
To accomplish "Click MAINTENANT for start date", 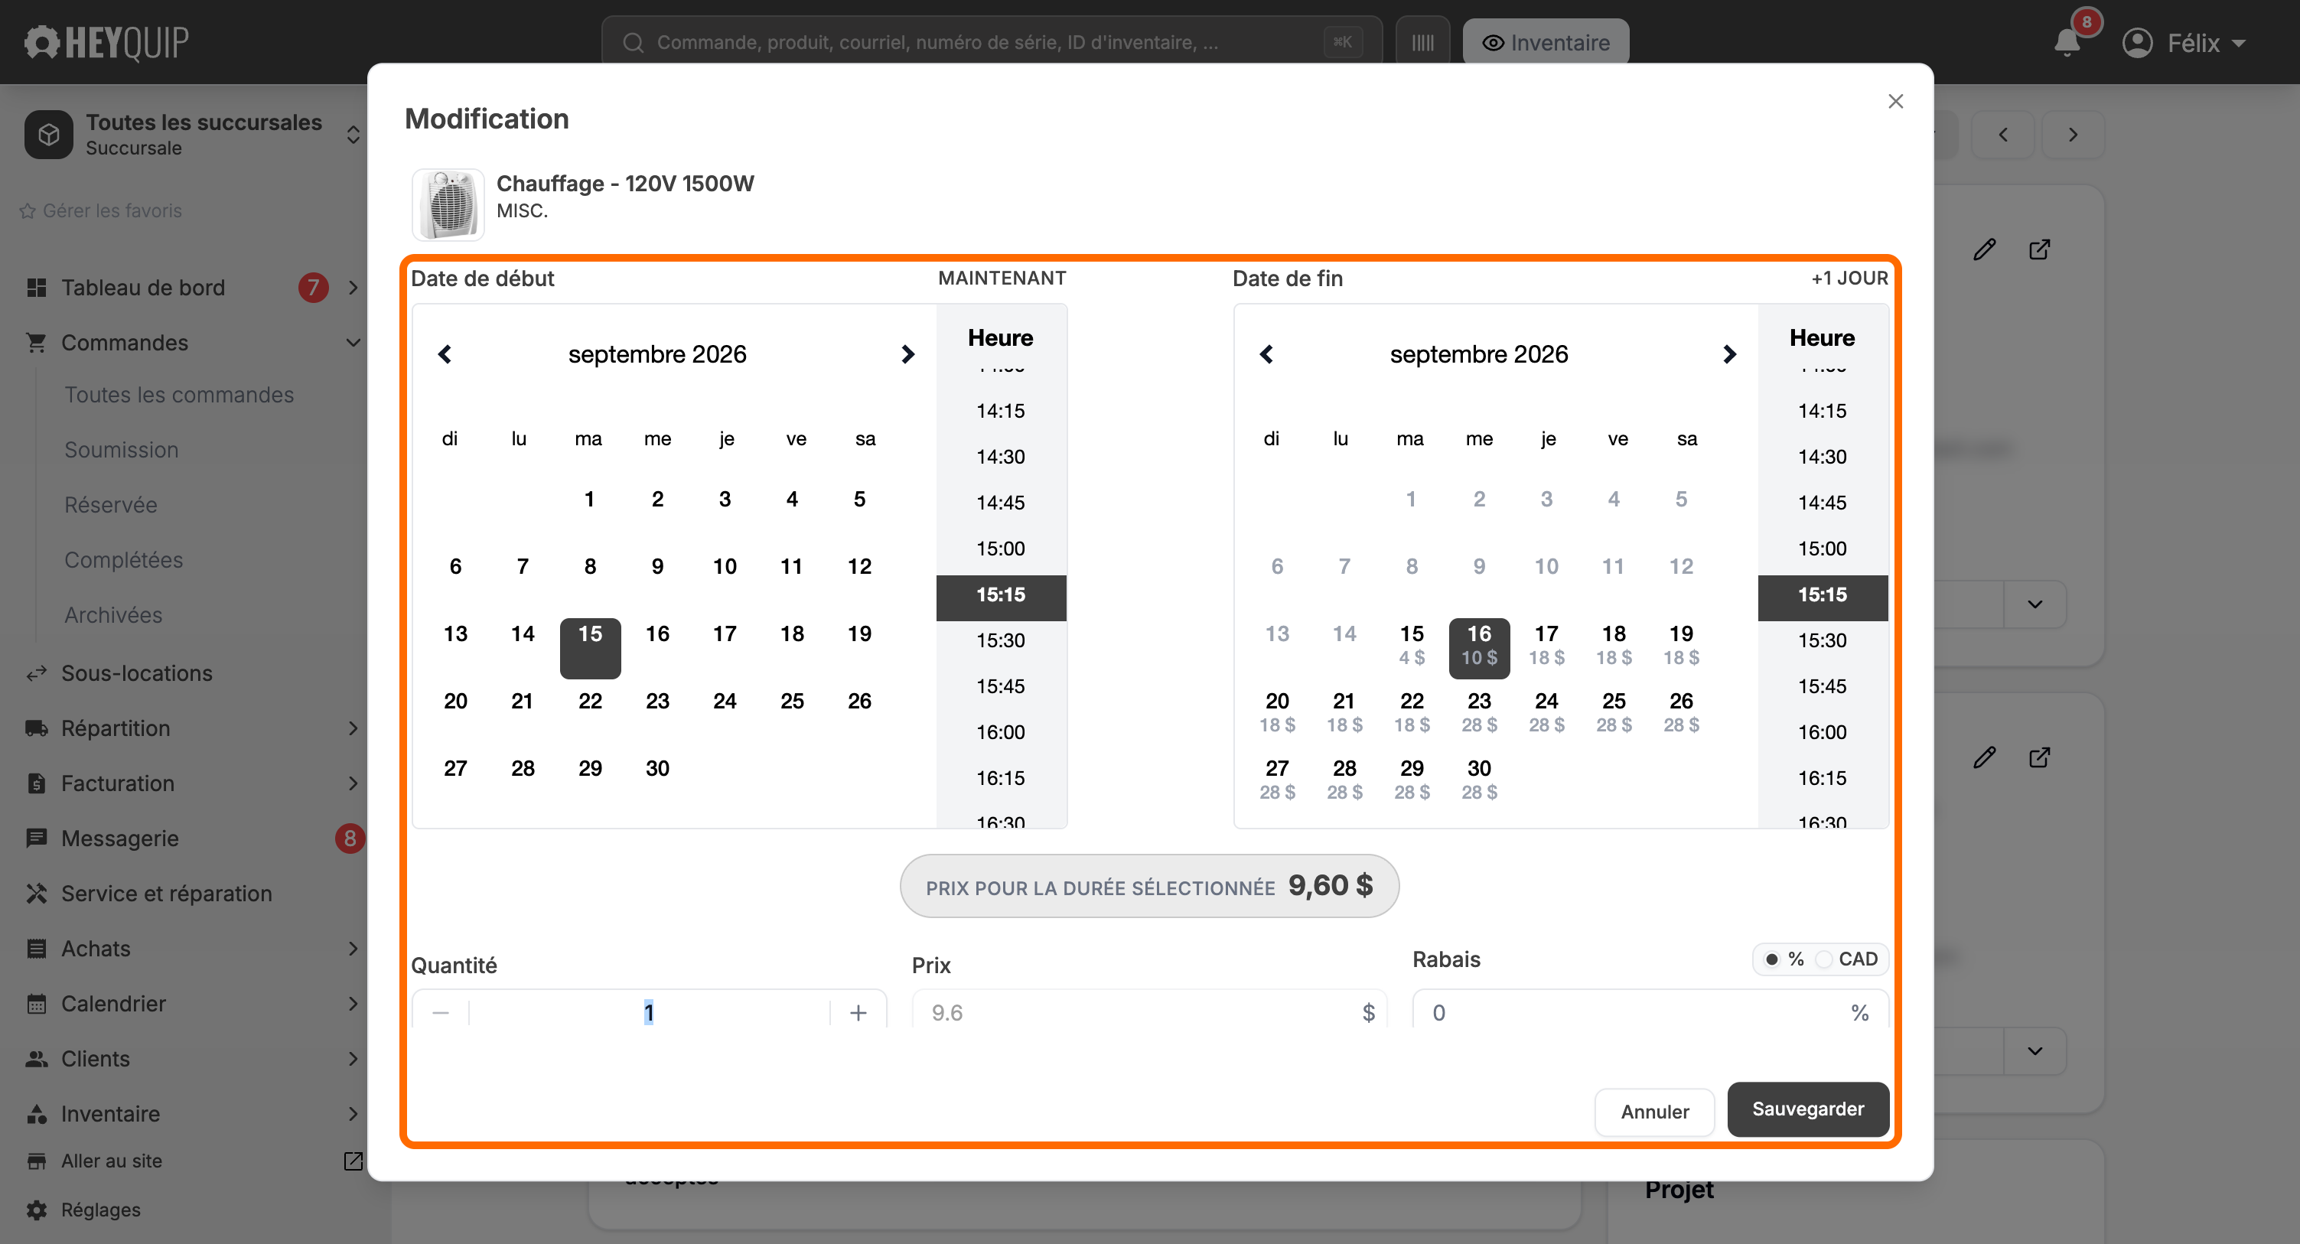I will coord(1002,278).
